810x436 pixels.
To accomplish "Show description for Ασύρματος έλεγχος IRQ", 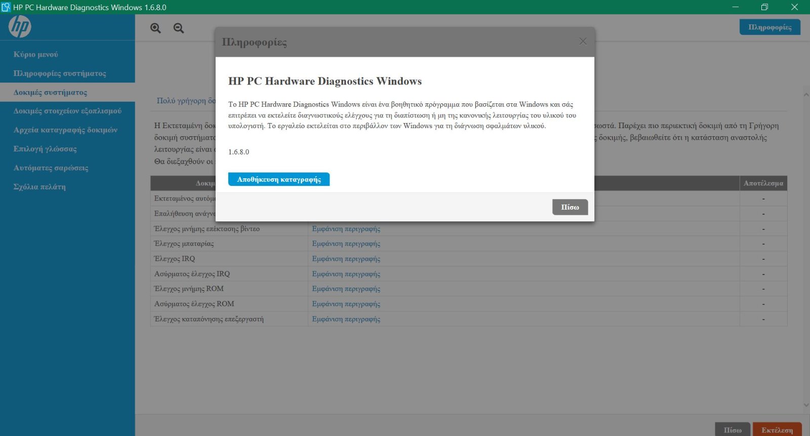I will pos(346,274).
